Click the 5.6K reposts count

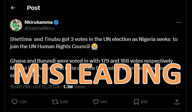click(x=64, y=102)
